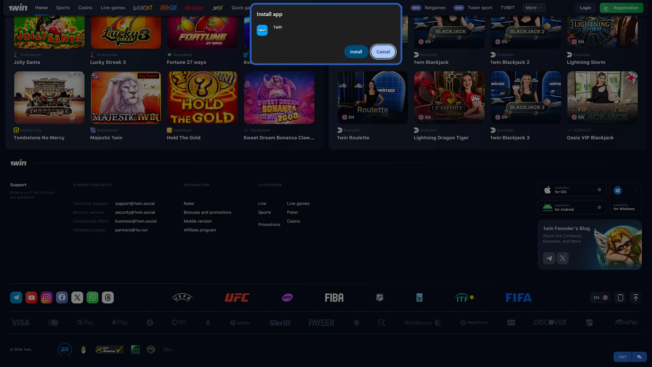Open the Sweet Dream Bonanza Claw game thumbnail

coord(279,98)
